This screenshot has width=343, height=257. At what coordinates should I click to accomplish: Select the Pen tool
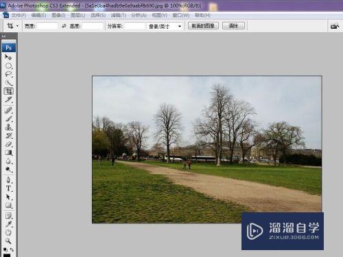point(8,179)
